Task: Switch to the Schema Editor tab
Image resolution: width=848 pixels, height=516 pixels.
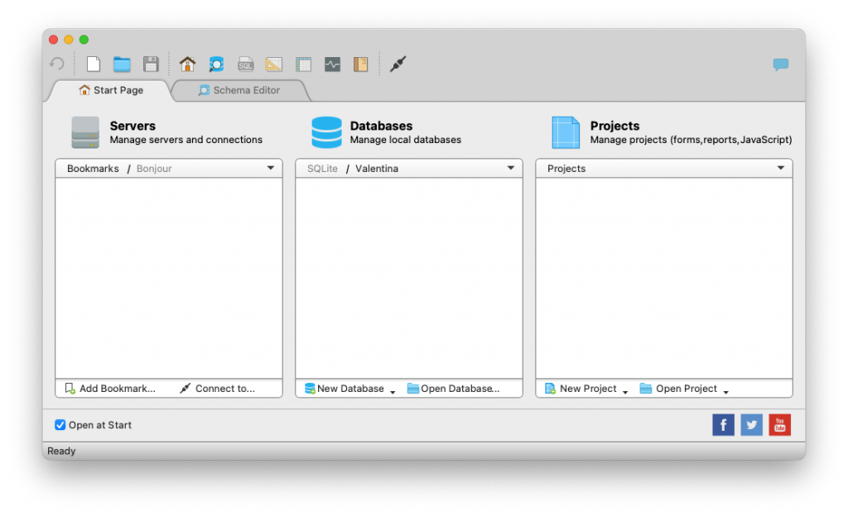Action: 239,90
